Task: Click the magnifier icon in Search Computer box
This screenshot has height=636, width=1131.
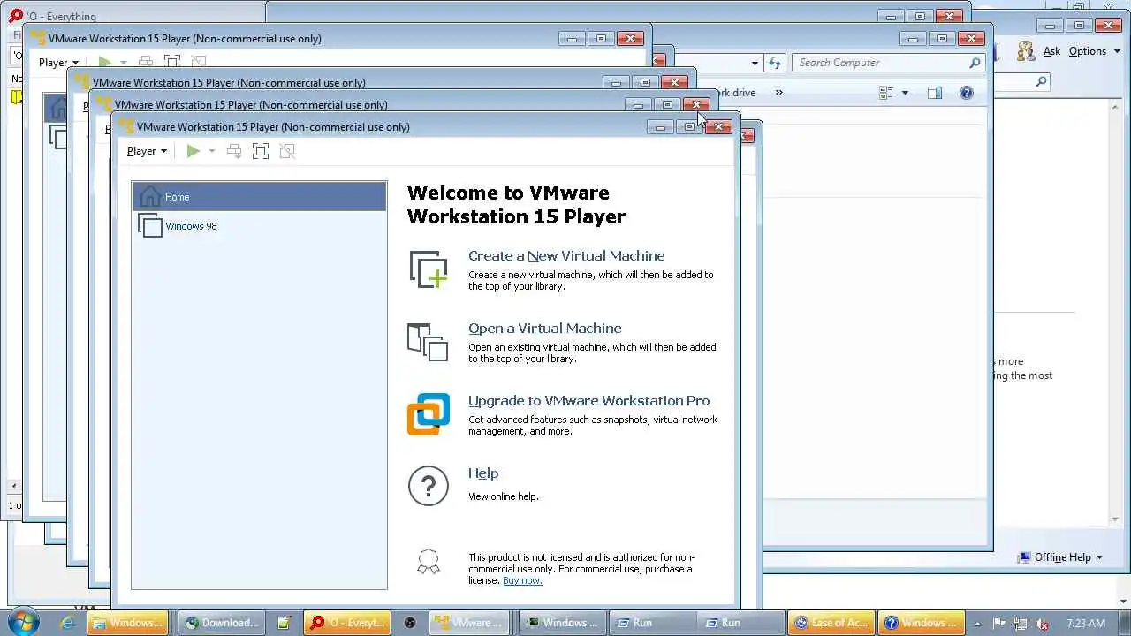Action: click(975, 63)
